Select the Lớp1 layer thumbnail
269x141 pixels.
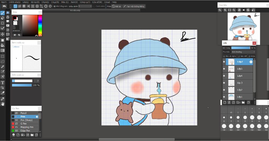point(231,97)
